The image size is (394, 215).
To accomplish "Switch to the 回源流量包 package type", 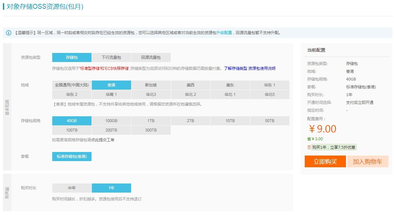I will point(151,57).
